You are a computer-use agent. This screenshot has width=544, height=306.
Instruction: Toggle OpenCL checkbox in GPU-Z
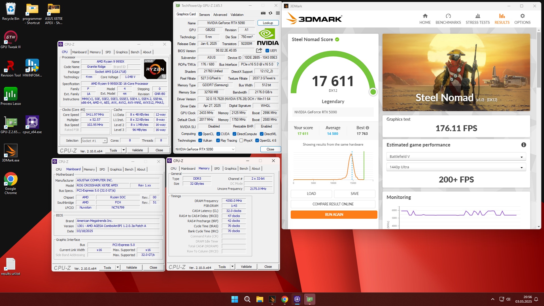(200, 134)
